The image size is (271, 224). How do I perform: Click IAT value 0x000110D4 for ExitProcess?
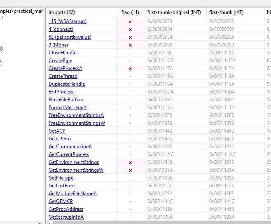point(222,91)
